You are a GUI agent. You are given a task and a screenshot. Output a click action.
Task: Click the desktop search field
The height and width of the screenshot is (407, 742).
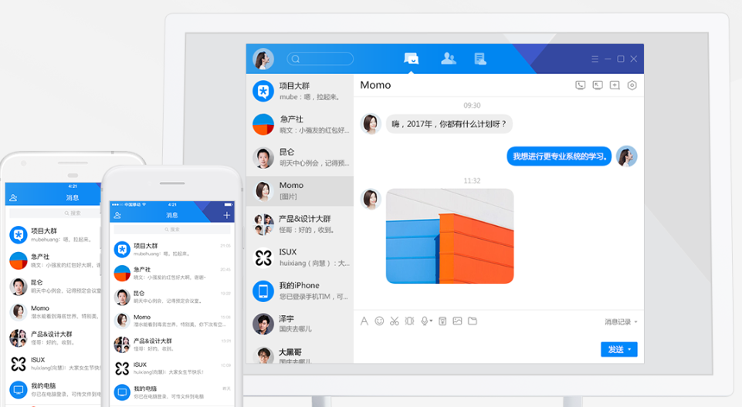[320, 59]
